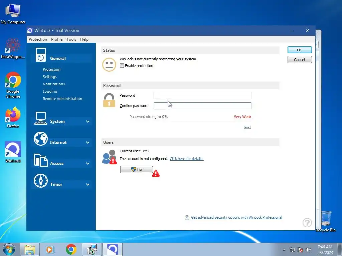The image size is (342, 256).
Task: Open the Help menu
Action: pyautogui.click(x=84, y=39)
